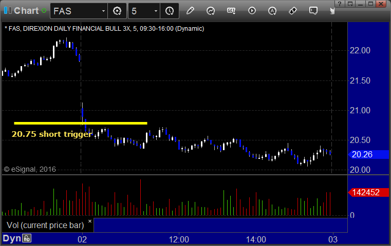Click the 20.75 short trigger text
Screen dimensions: 391x246
pyautogui.click(x=51, y=134)
